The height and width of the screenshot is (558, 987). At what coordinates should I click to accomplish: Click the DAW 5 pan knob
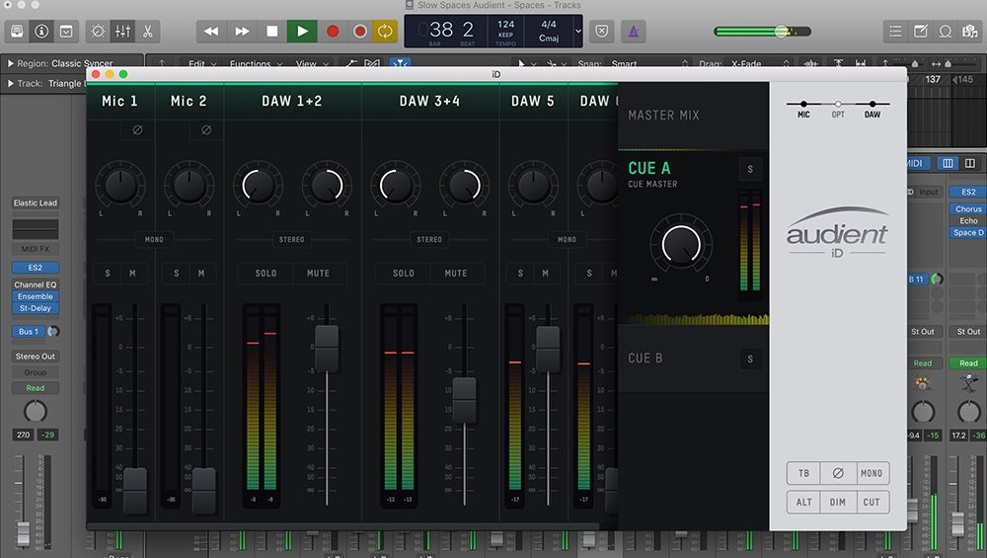tap(533, 185)
